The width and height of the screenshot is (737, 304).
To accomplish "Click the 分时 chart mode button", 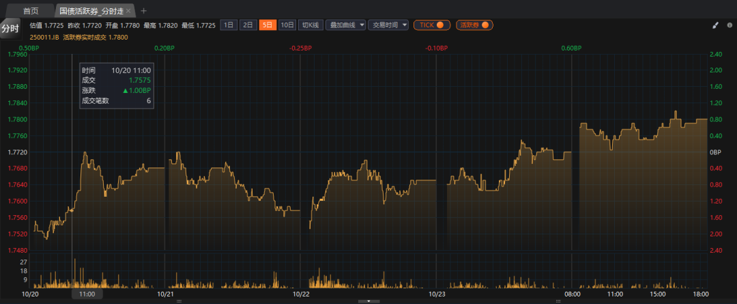I will click(10, 29).
